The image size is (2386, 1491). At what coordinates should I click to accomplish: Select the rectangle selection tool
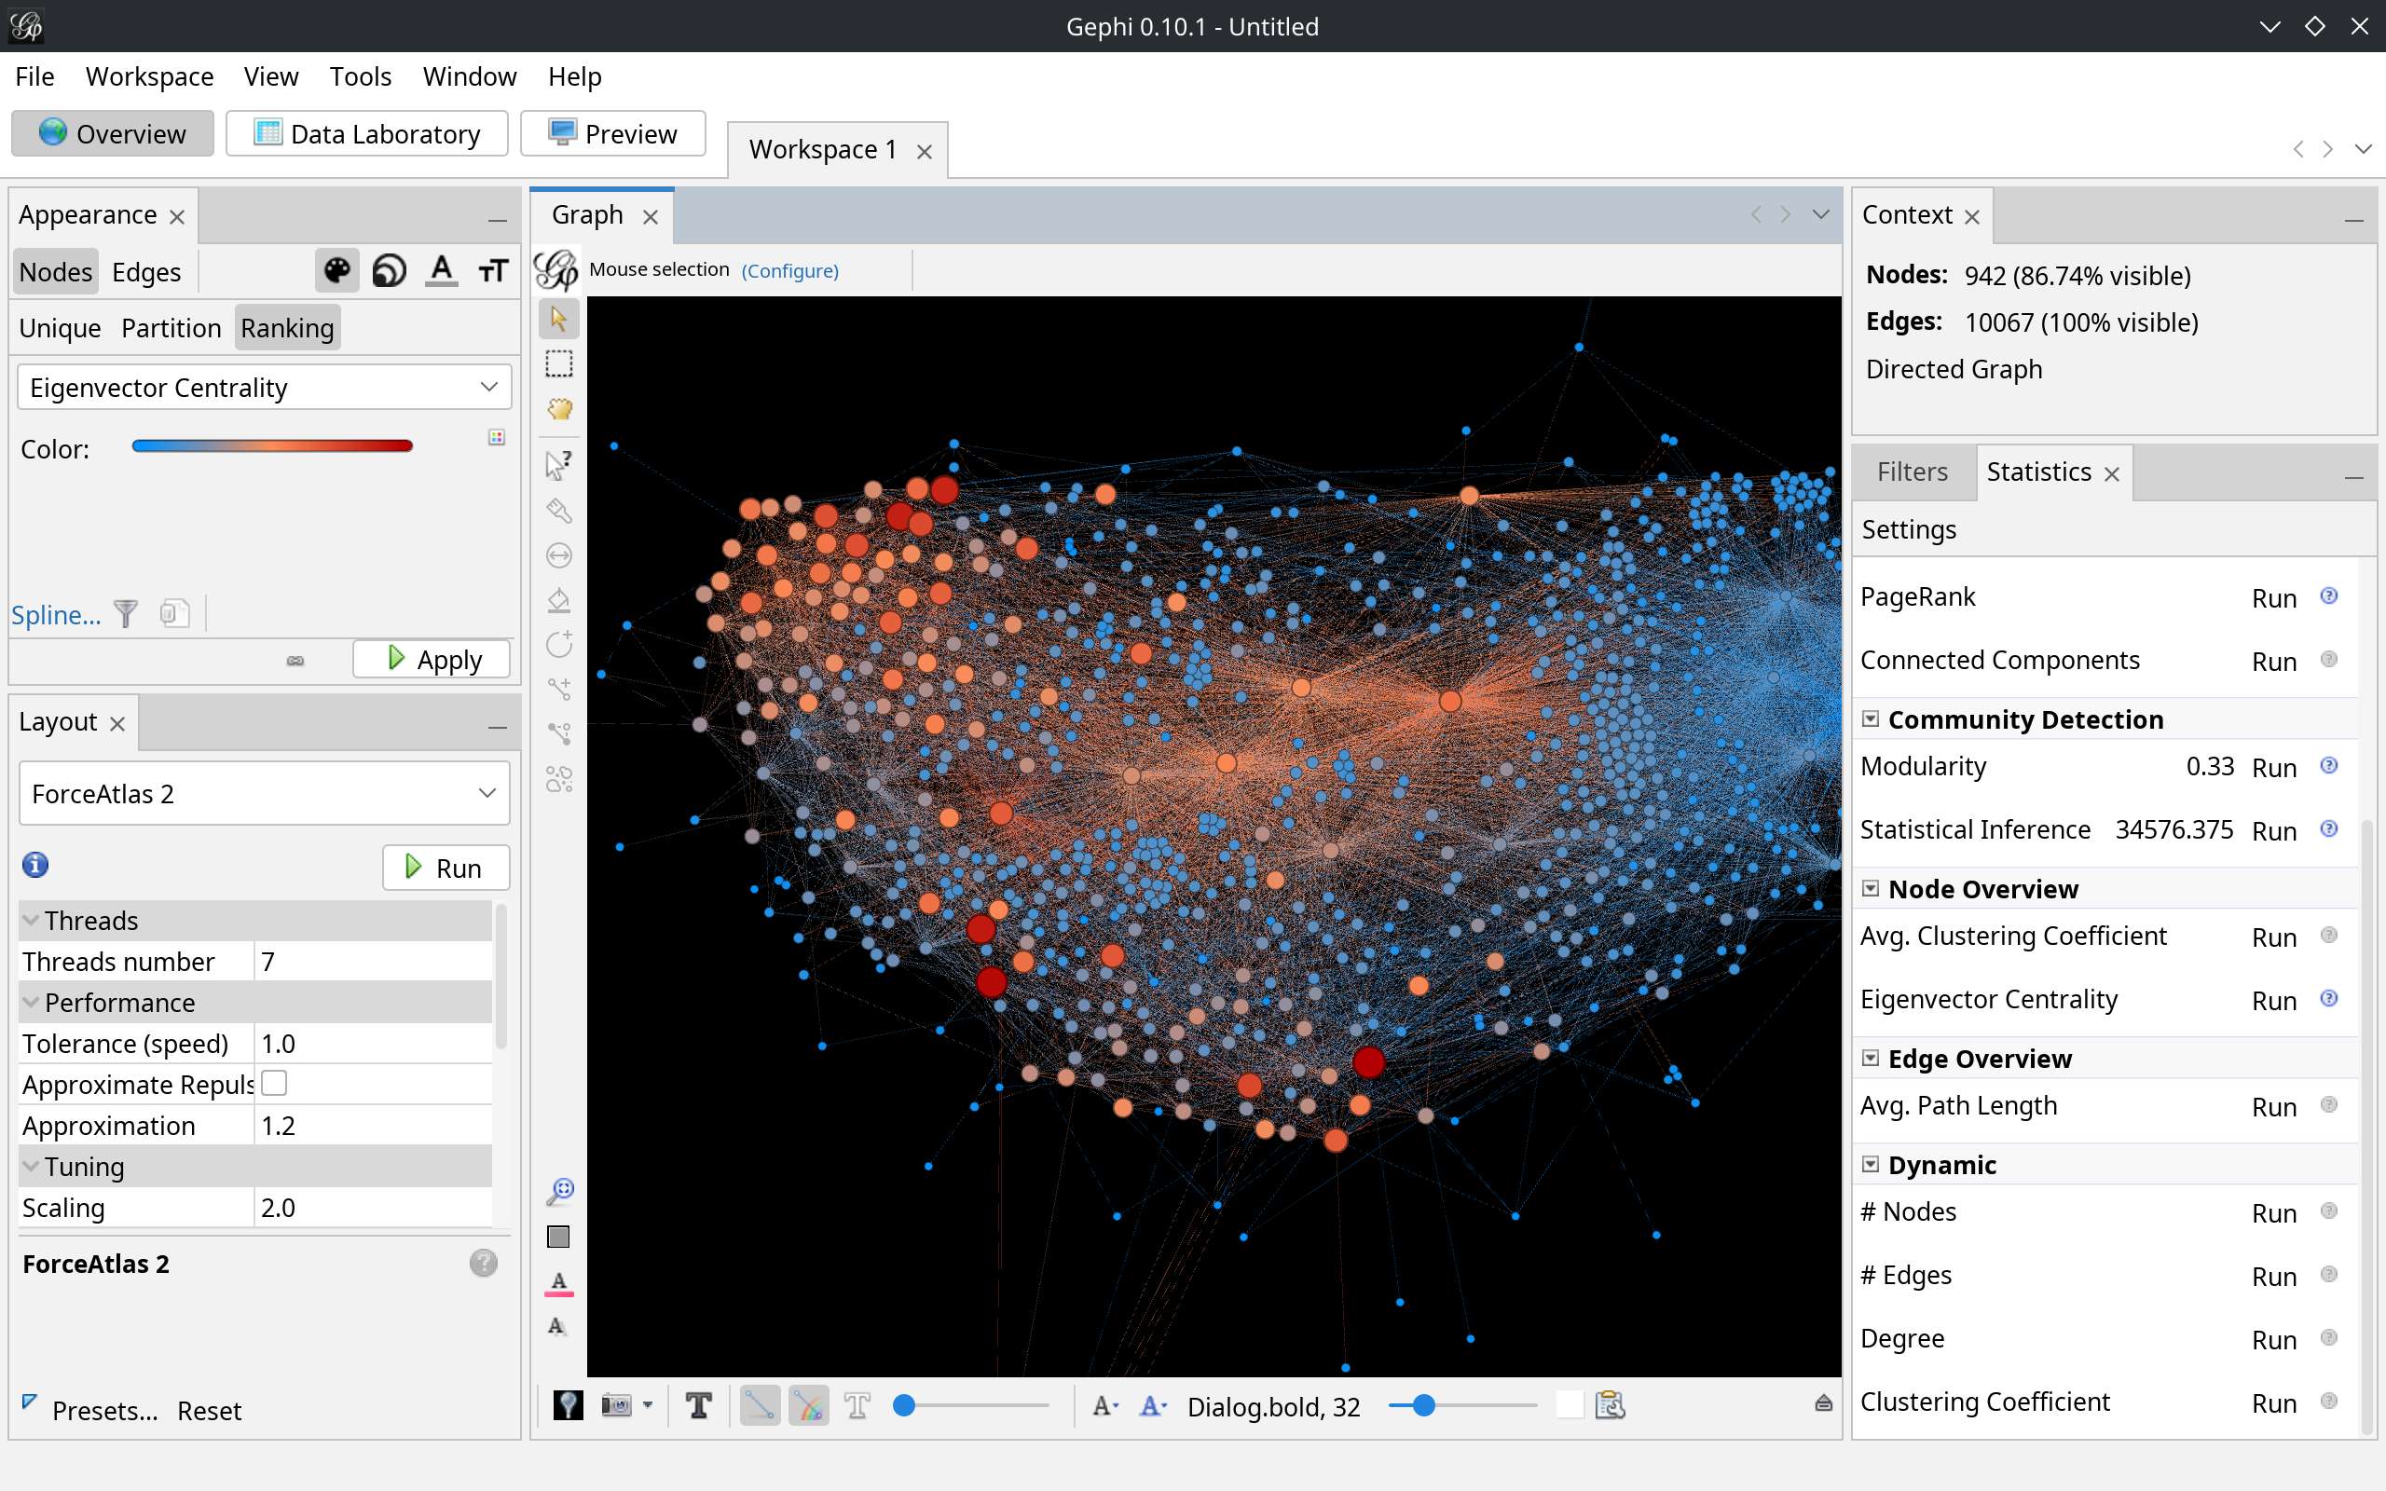click(559, 363)
